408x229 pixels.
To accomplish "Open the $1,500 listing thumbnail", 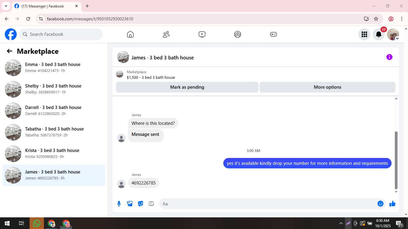I will 120,74.
